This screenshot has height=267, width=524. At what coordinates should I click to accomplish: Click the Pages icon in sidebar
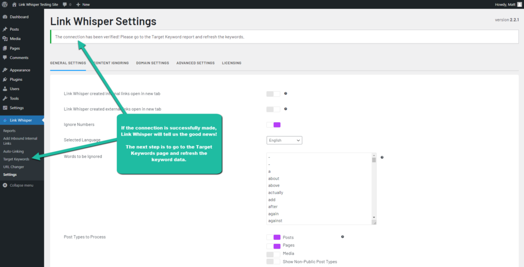click(x=5, y=48)
